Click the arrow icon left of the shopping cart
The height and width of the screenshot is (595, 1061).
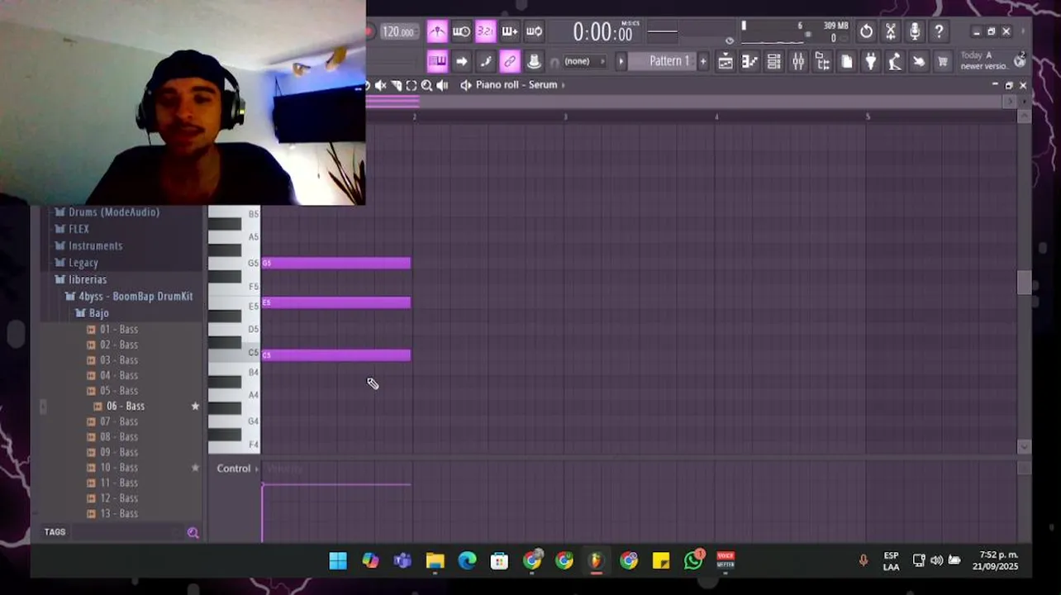click(x=919, y=61)
